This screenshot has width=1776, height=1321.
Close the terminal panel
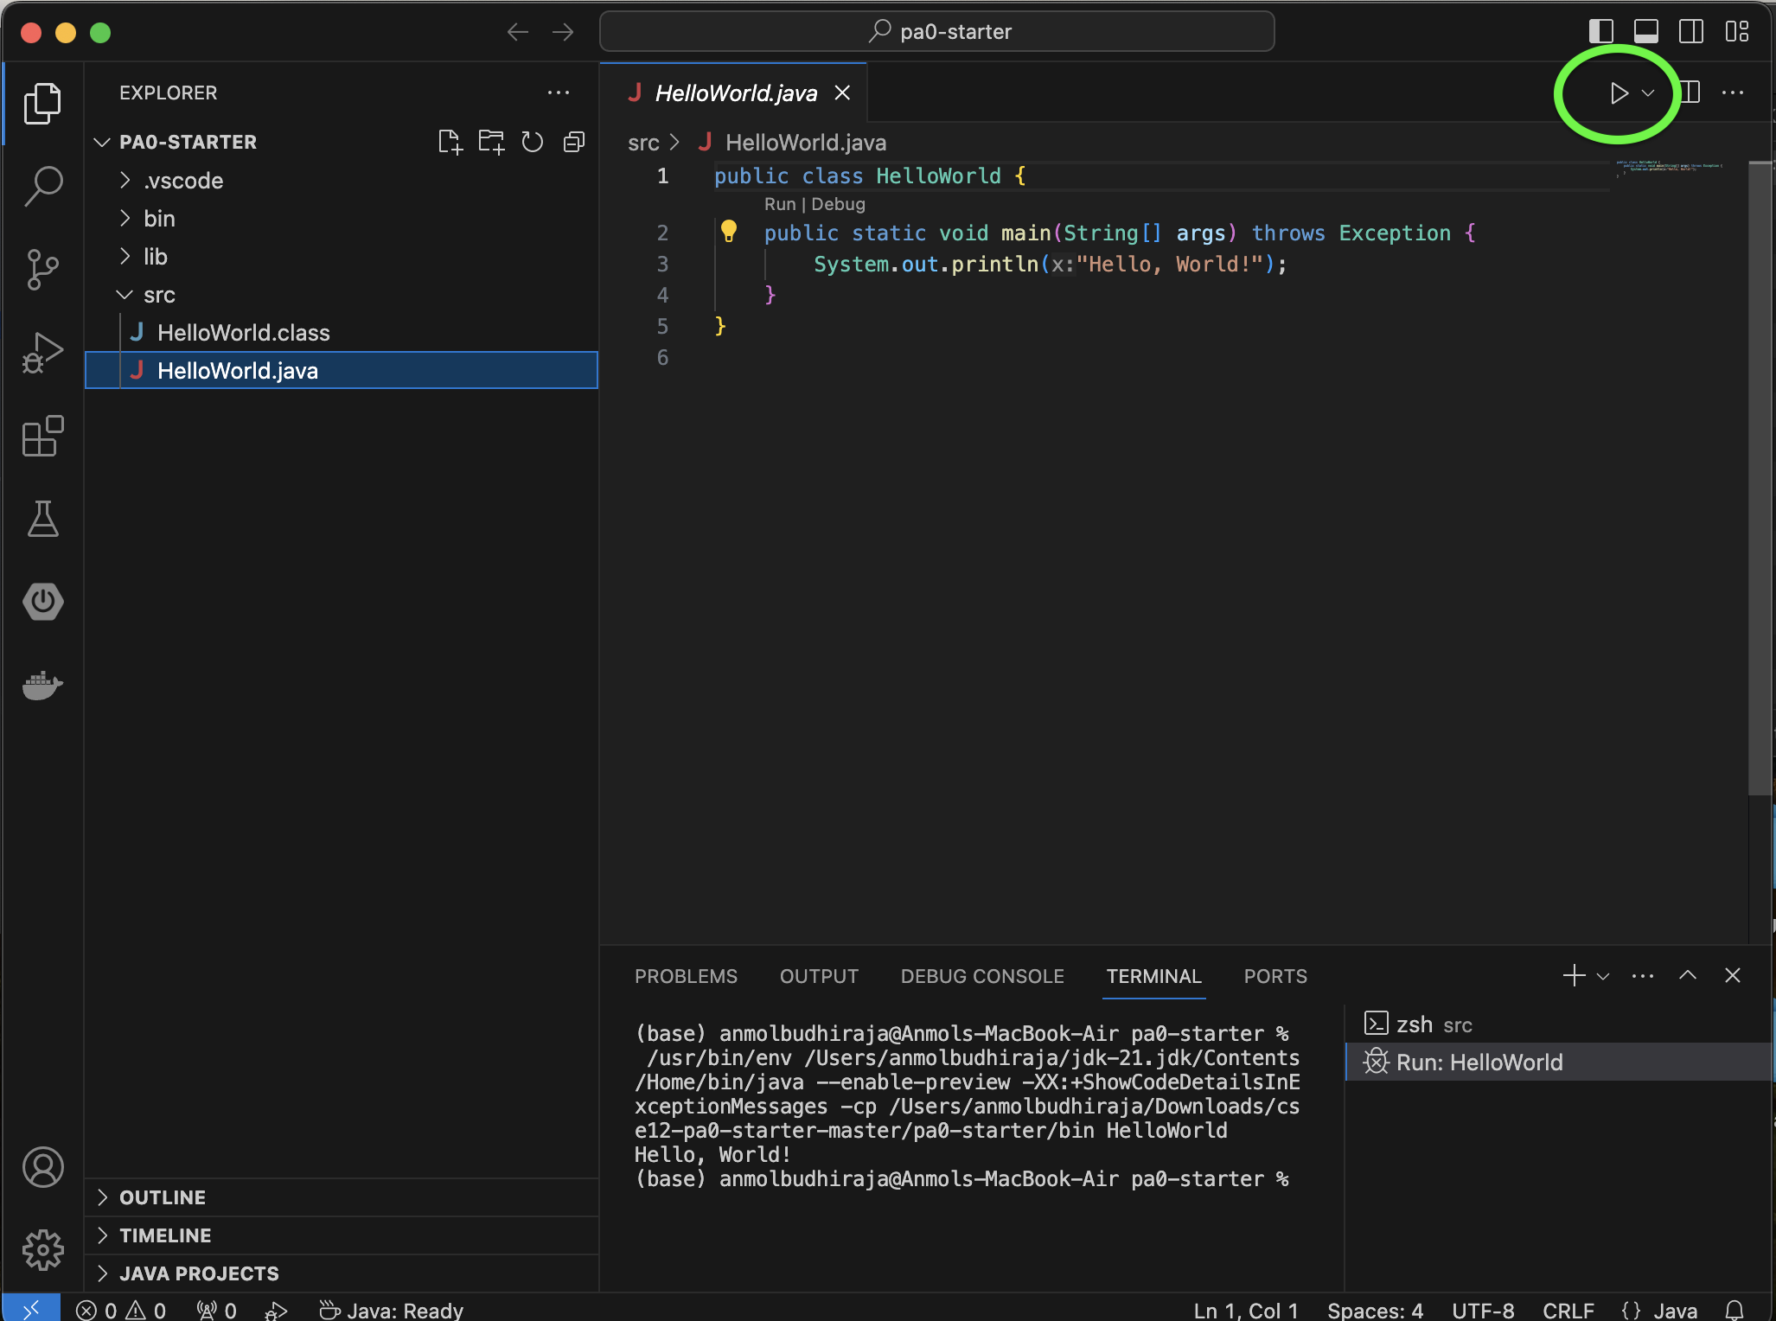click(1733, 976)
